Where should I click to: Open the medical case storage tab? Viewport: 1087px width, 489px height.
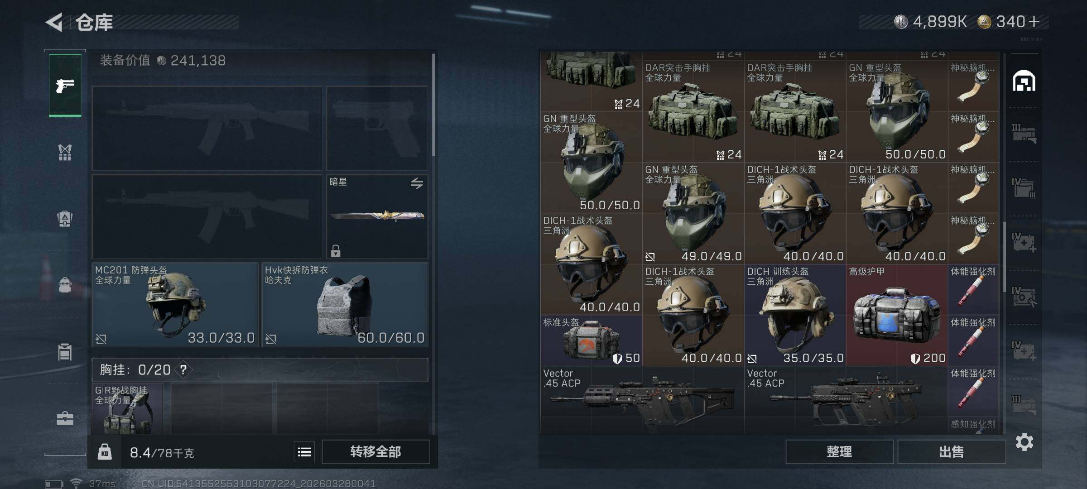pyautogui.click(x=1024, y=243)
